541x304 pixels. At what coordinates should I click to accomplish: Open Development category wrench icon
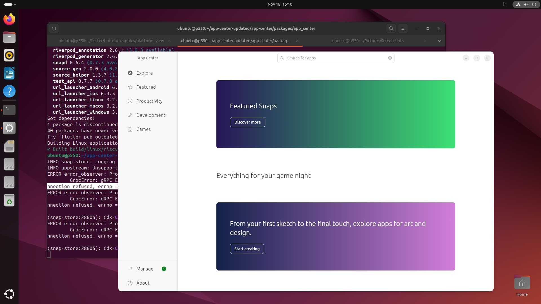(130, 115)
